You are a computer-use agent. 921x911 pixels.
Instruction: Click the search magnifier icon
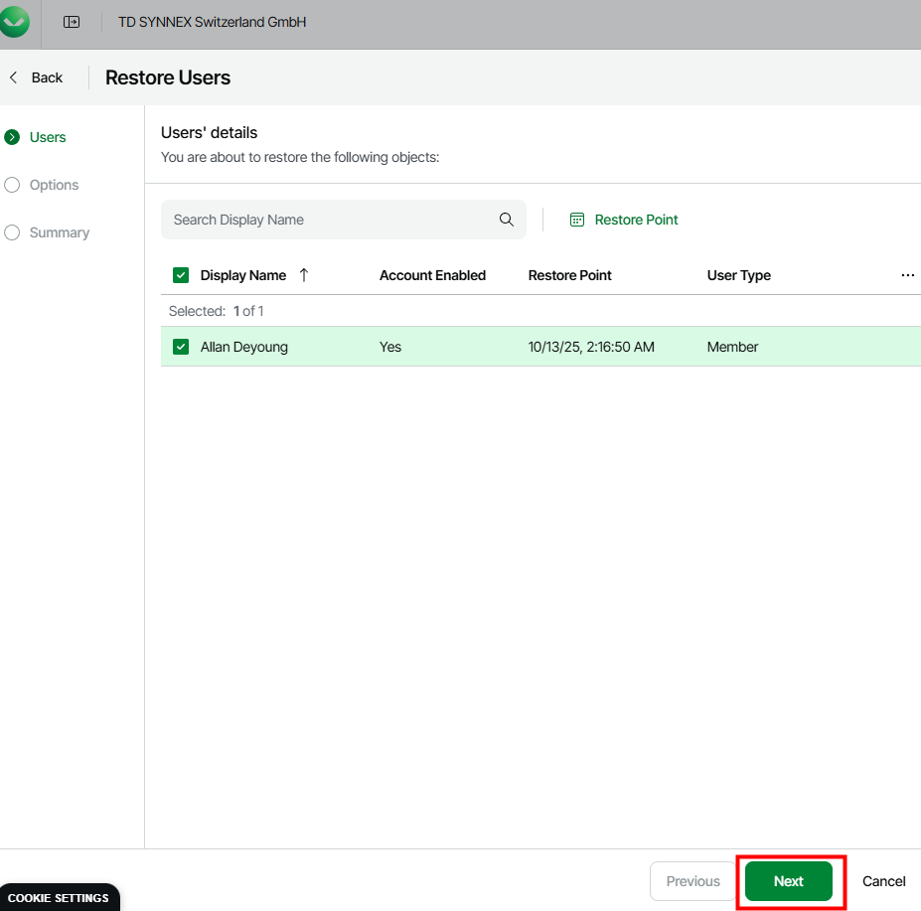click(506, 220)
